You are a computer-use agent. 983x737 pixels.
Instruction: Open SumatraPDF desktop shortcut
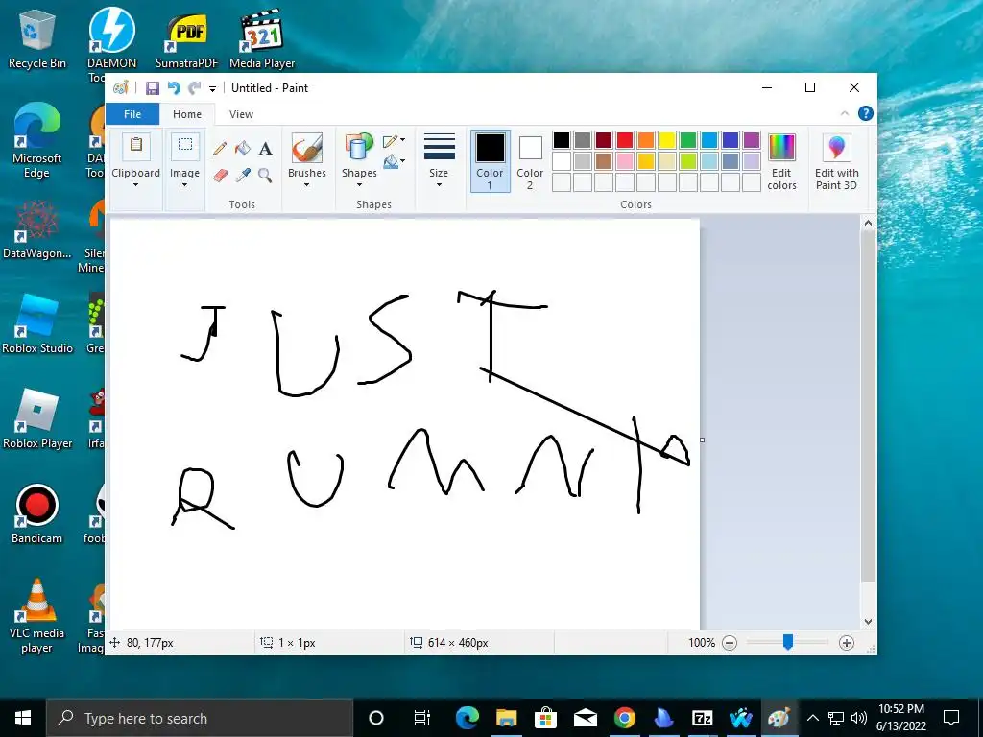pos(187,38)
